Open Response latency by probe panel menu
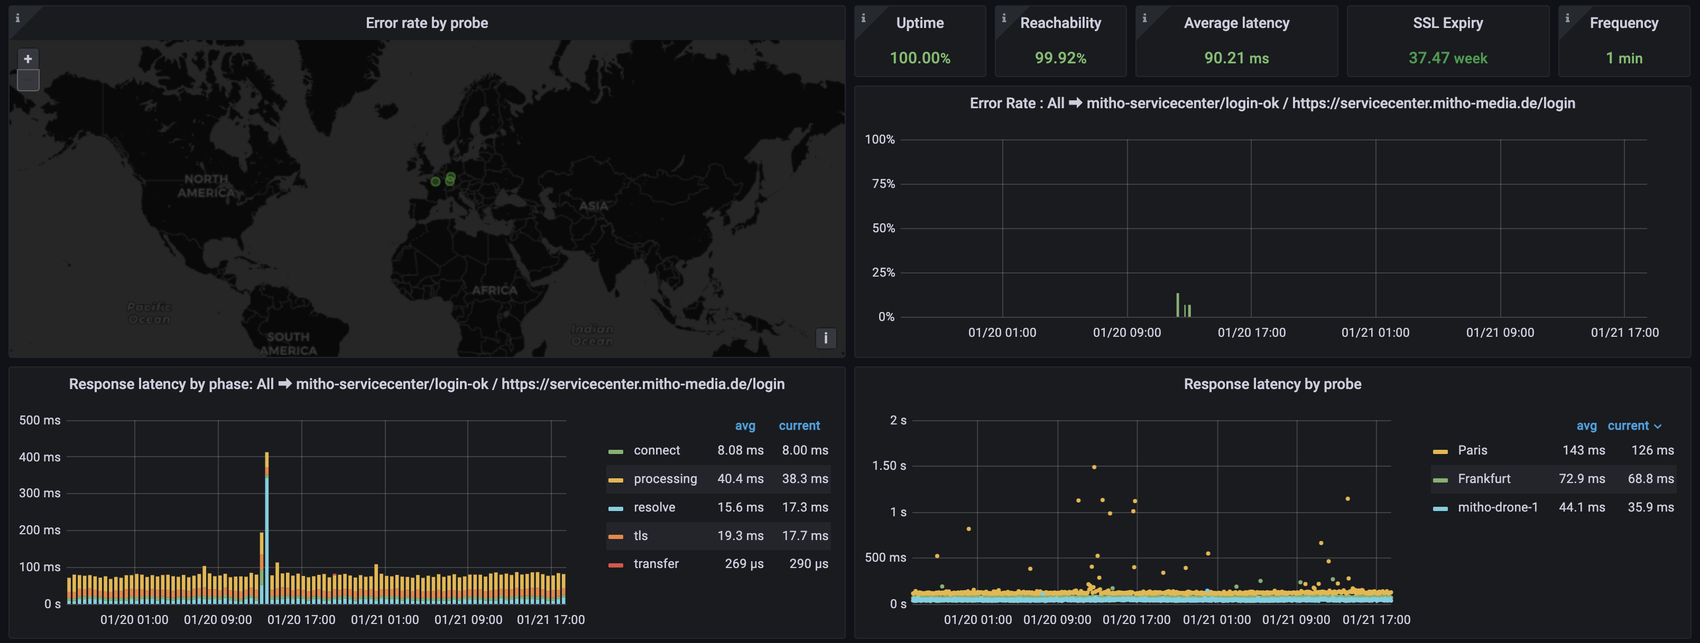Image resolution: width=1700 pixels, height=643 pixels. tap(1272, 384)
